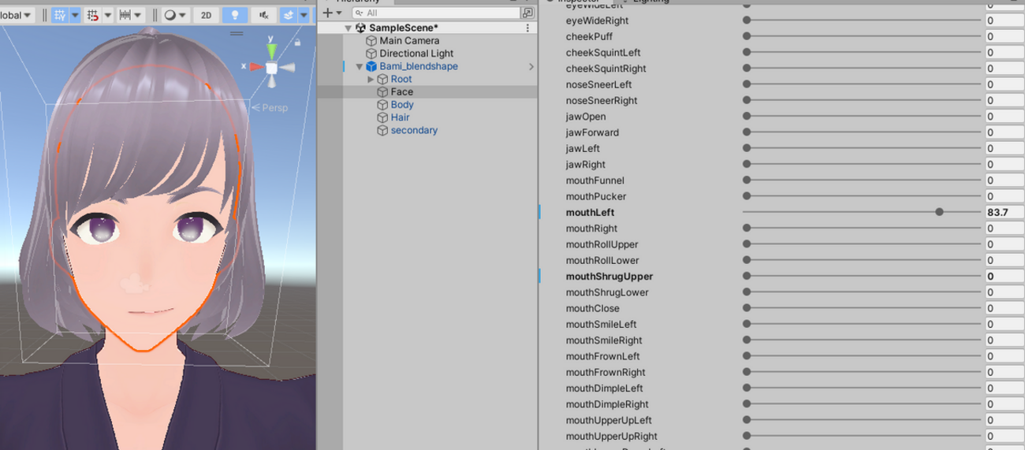
Task: Click the cheekPuff slider handle
Action: [x=747, y=36]
